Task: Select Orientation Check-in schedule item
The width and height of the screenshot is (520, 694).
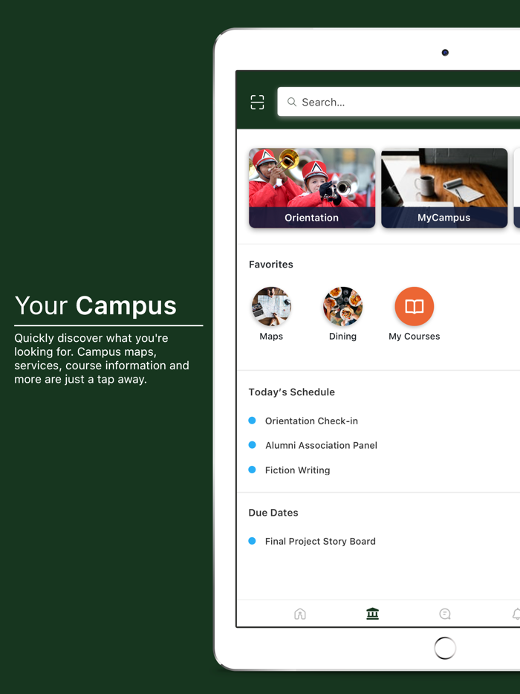Action: click(311, 421)
